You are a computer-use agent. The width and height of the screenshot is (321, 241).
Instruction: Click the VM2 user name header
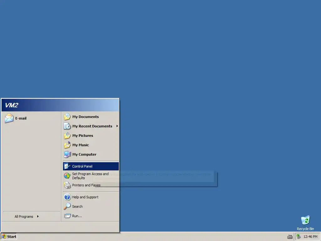coord(12,105)
